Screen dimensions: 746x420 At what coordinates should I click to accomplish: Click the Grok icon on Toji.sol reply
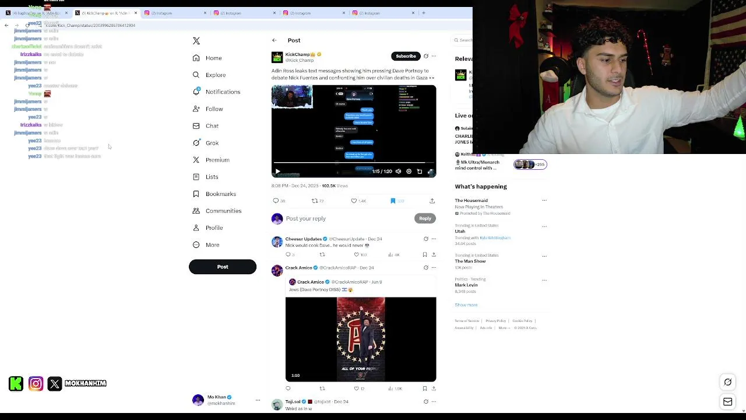click(x=425, y=401)
